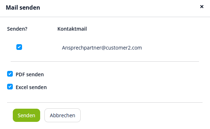Close the Mail senden dialog
This screenshot has width=210, height=129.
[x=202, y=6]
